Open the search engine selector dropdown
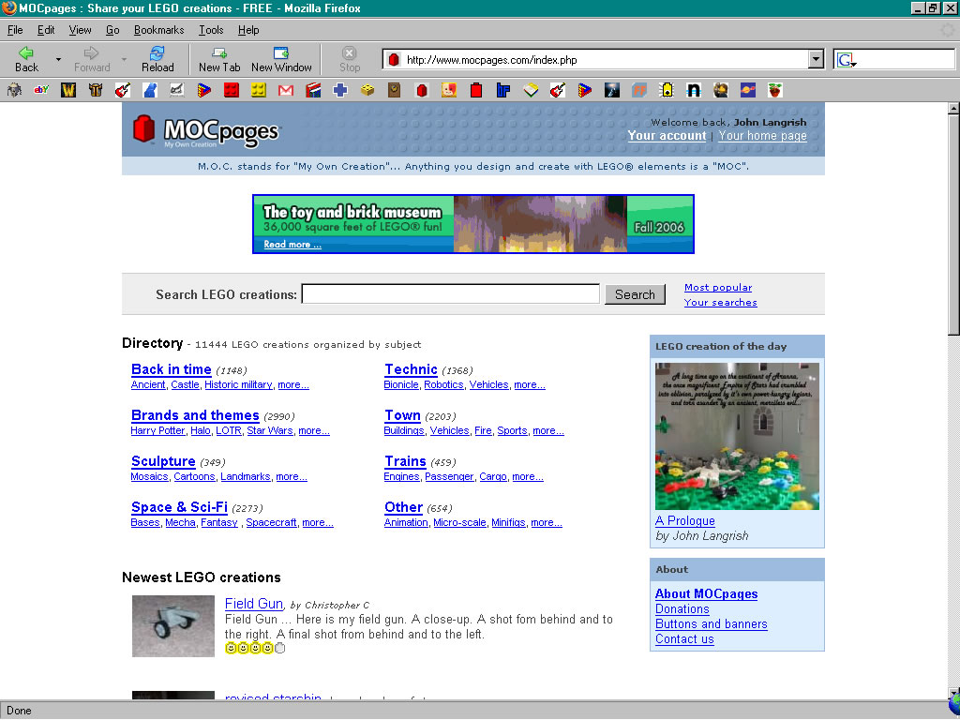The height and width of the screenshot is (720, 960). (x=847, y=60)
